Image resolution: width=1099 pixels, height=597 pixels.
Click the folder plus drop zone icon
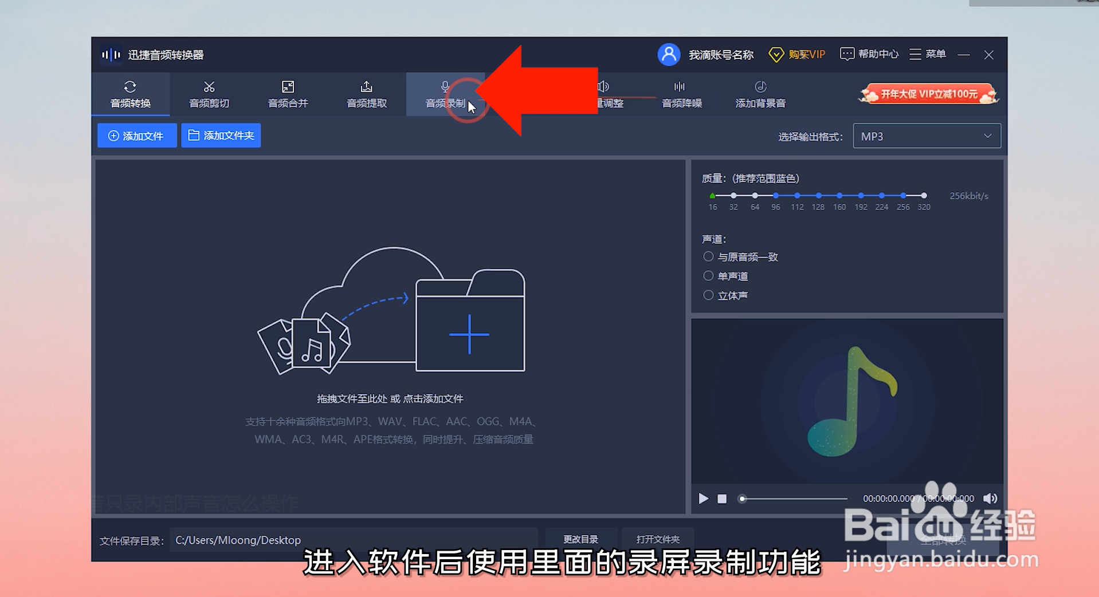click(x=470, y=321)
